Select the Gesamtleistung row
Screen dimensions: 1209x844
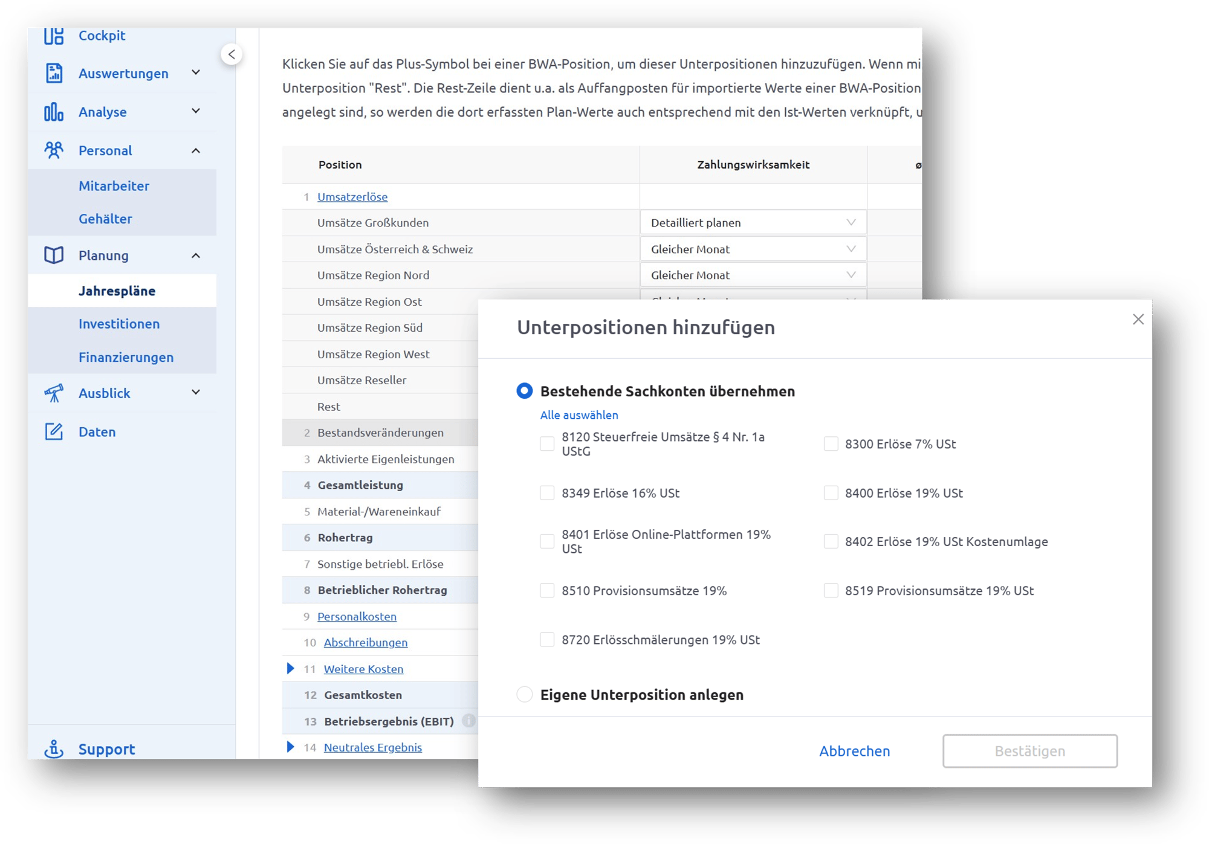[380, 485]
